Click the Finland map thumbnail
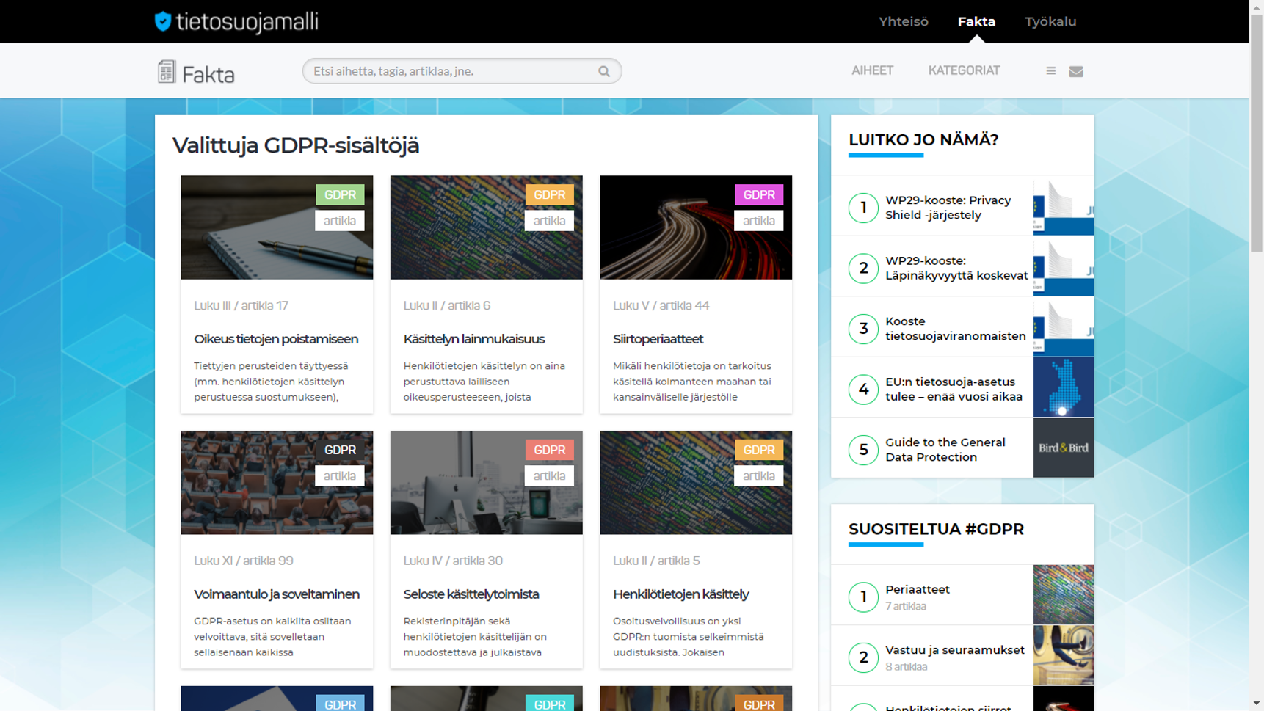Screen dimensions: 1264x711 tap(1063, 387)
